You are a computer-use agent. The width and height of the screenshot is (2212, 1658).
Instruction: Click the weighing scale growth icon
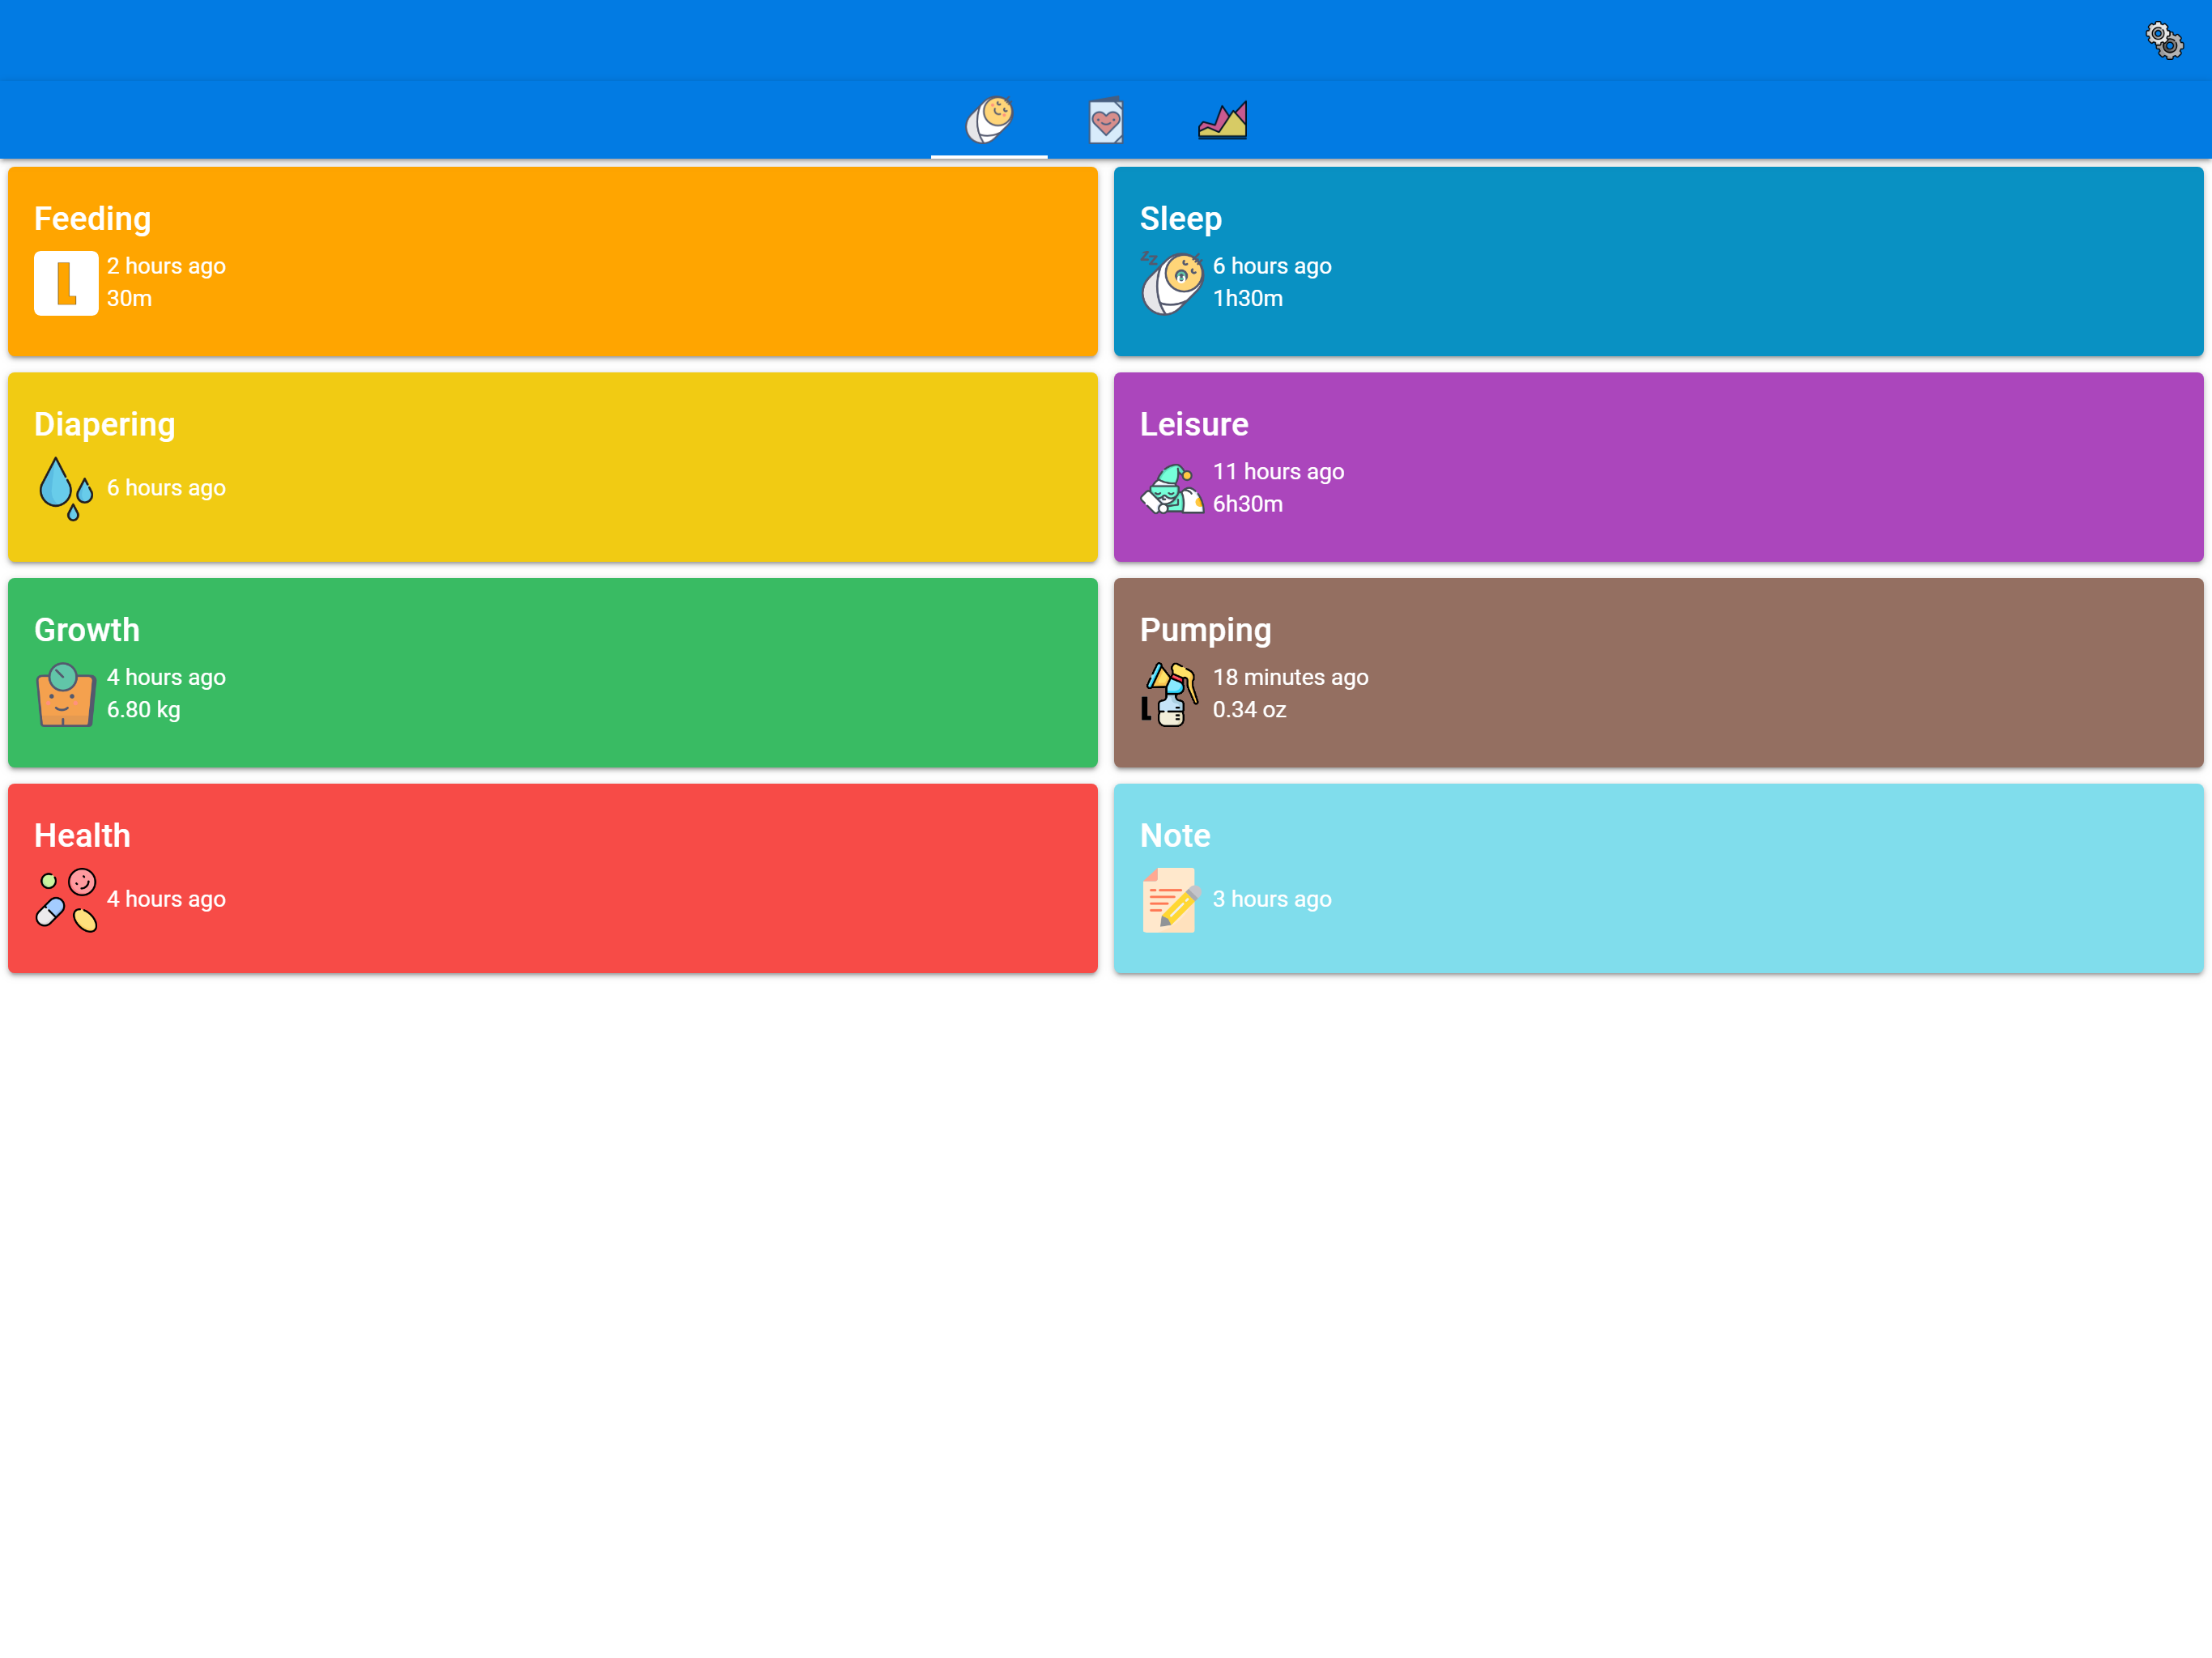pyautogui.click(x=66, y=694)
